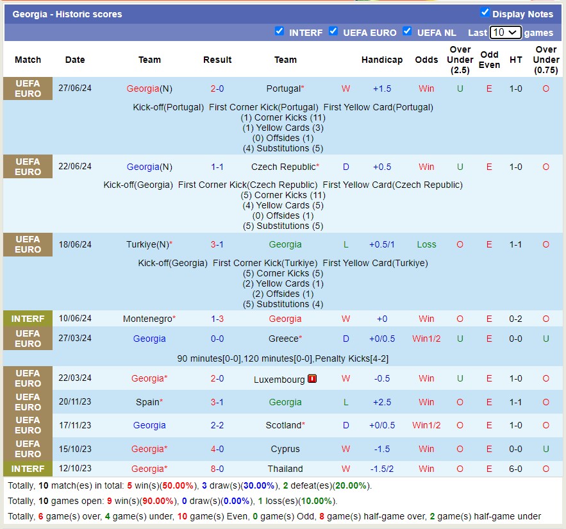The height and width of the screenshot is (529, 566).
Task: Click the date 18/06/24
Action: click(x=75, y=244)
